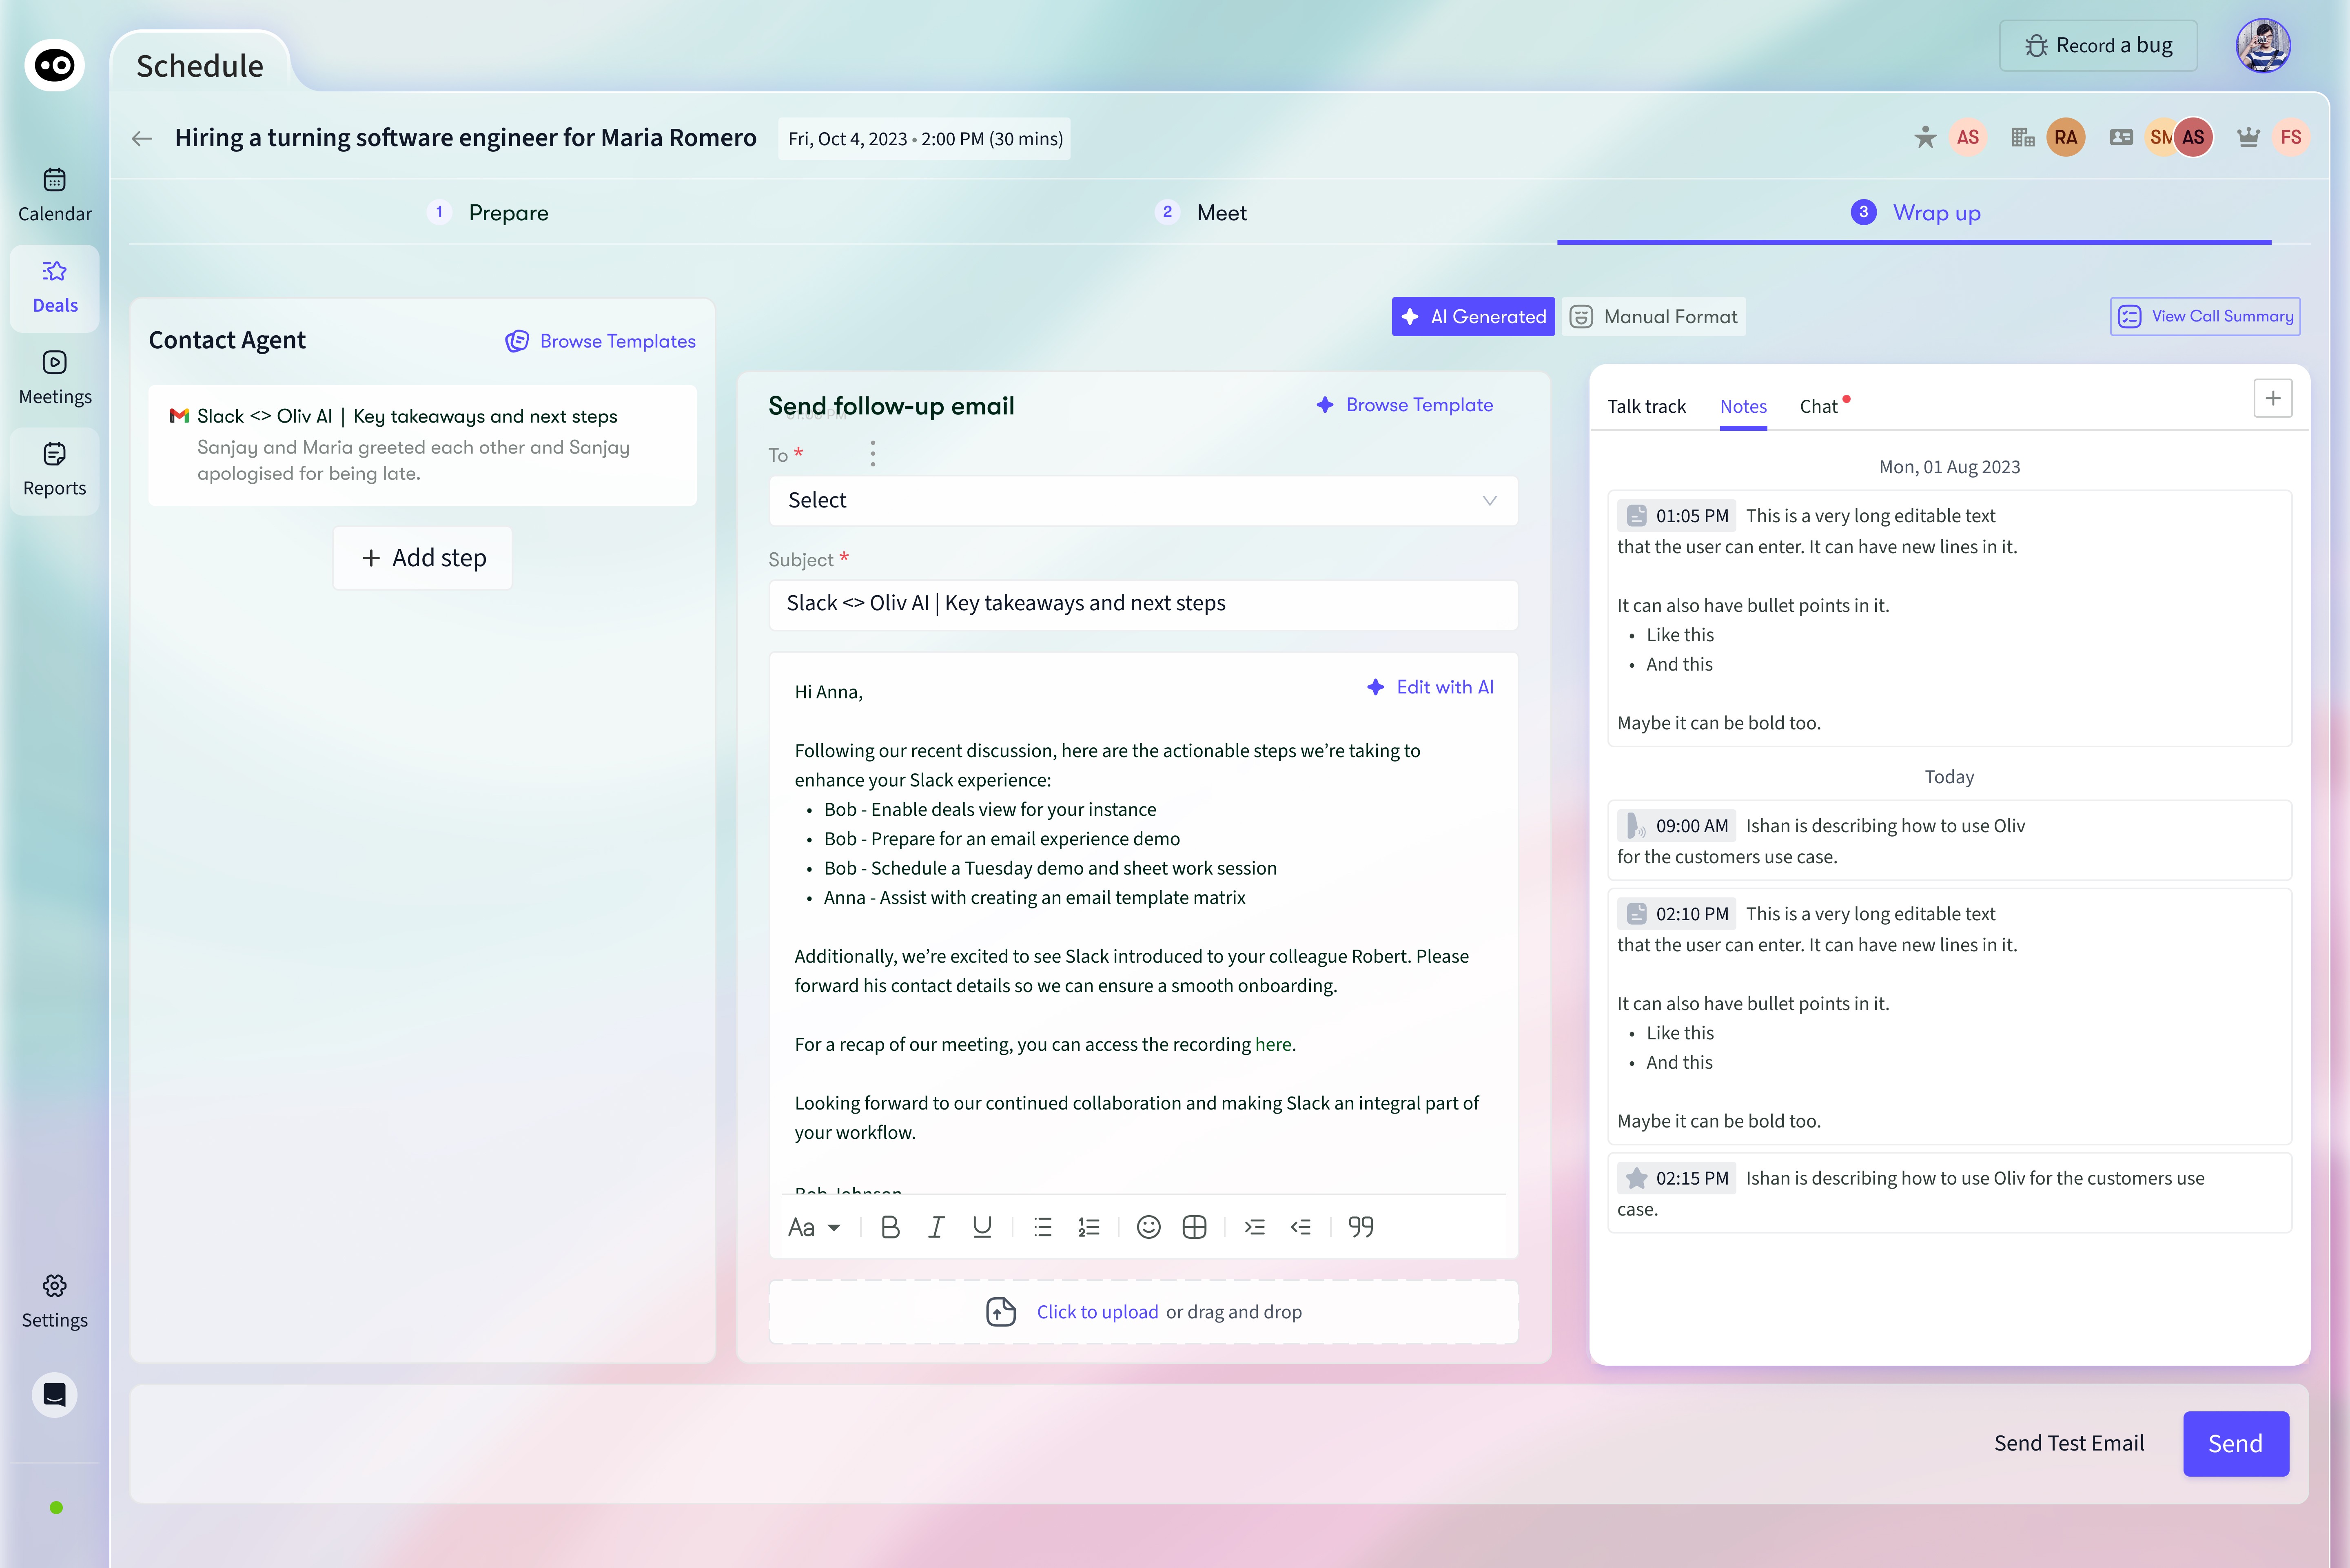The image size is (2350, 1568).
Task: Open Meetings from the sidebar
Action: [x=55, y=378]
